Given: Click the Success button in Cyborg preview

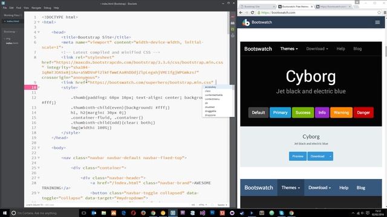Looking at the screenshot, I should coord(303,113).
